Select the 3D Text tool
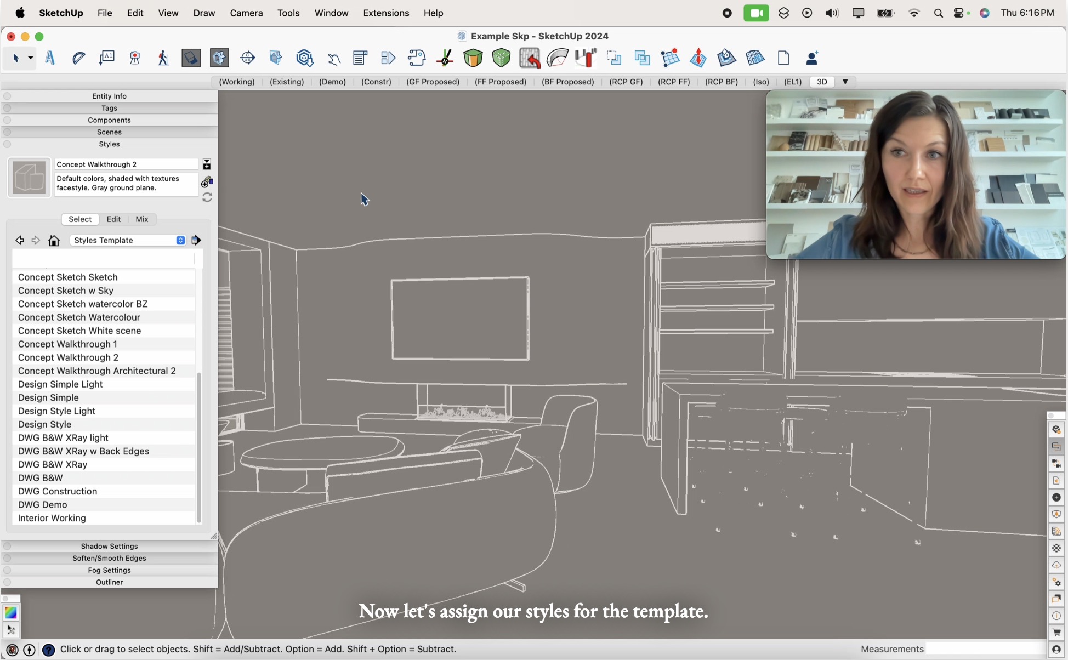1068x660 pixels. click(50, 58)
